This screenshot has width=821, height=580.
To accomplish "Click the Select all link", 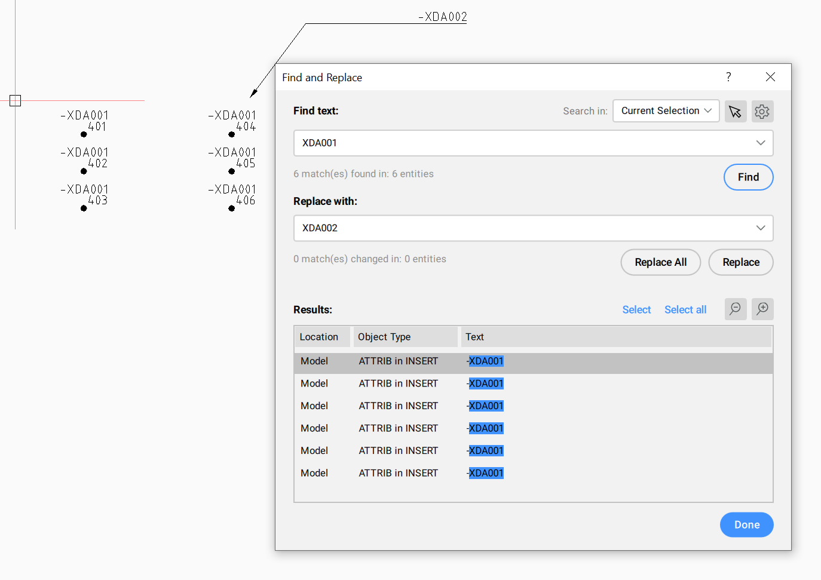I will [685, 309].
